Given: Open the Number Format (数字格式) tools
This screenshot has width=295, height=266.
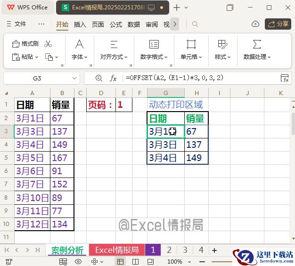Looking at the screenshot, I should coord(154,50).
